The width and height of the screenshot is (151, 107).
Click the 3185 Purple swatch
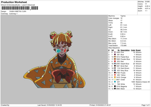coord(115,73)
